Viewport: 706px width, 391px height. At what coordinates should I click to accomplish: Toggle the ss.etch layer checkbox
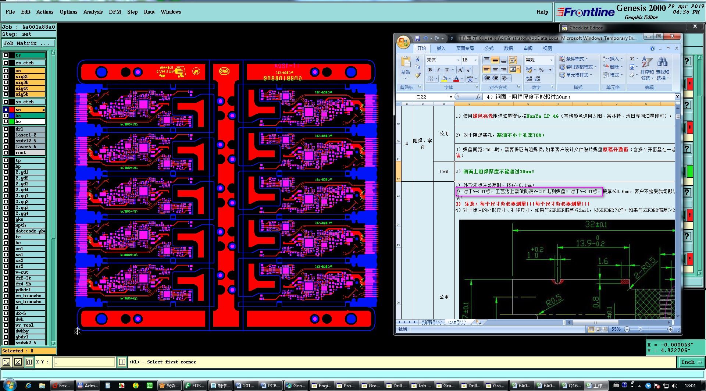click(6, 102)
